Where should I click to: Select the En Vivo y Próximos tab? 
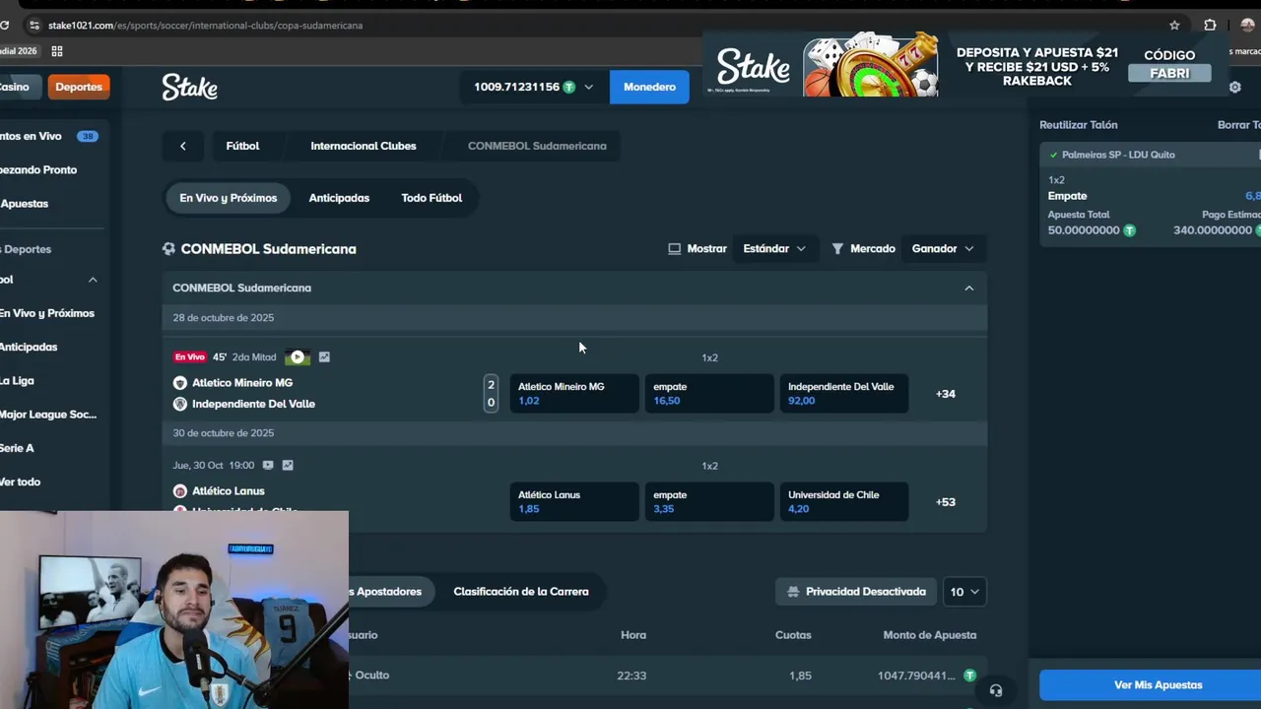click(x=228, y=198)
